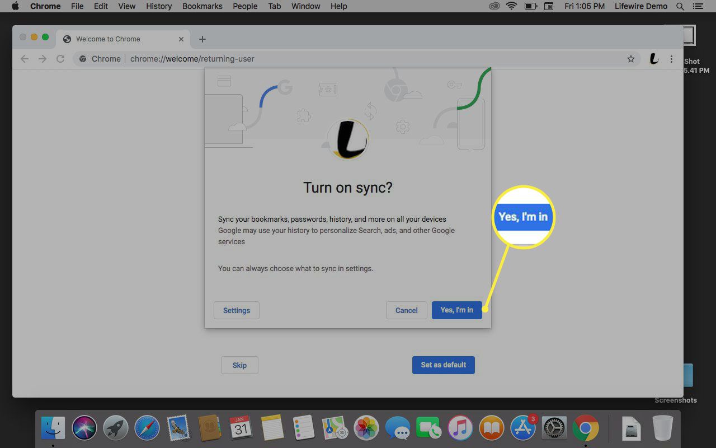The height and width of the screenshot is (448, 716).
Task: Open a new tab with plus button
Action: point(202,39)
